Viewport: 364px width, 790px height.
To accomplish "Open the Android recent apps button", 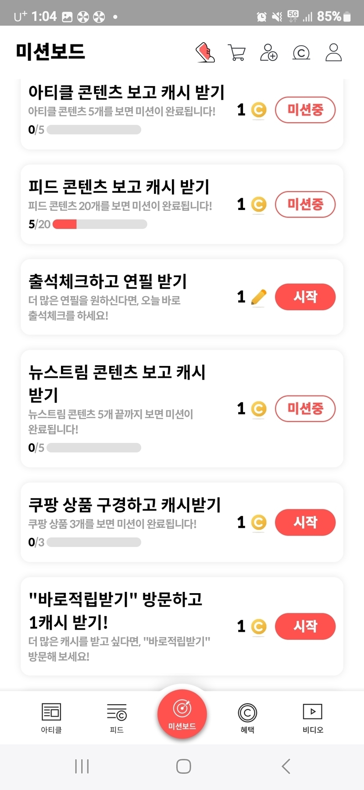I will click(82, 766).
